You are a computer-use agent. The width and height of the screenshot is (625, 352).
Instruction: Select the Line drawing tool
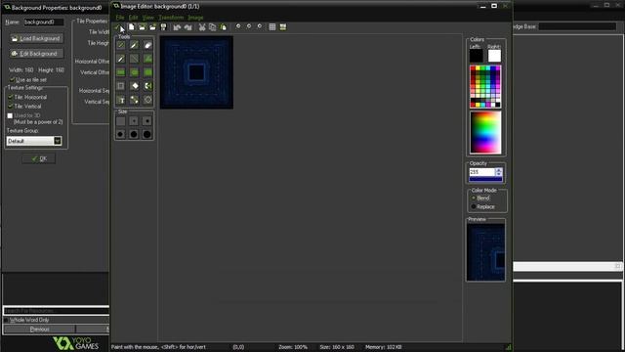pos(134,59)
